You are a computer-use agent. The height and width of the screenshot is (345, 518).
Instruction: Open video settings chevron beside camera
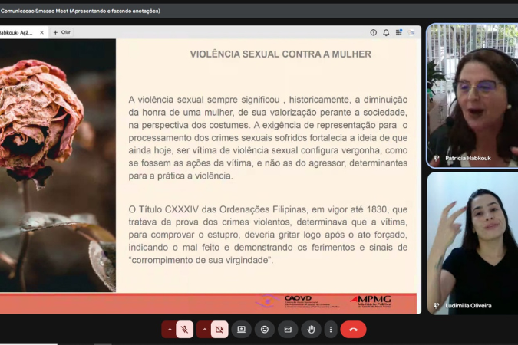(x=204, y=329)
